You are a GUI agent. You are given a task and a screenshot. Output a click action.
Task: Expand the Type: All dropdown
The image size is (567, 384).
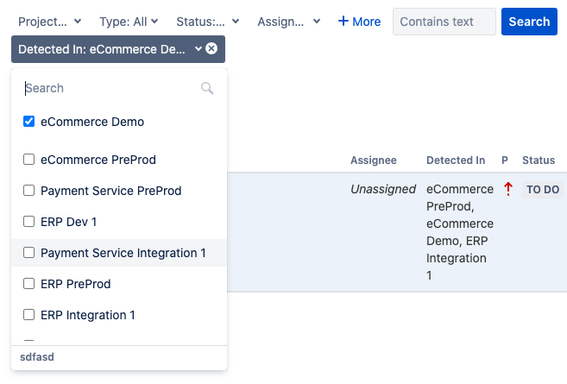(x=129, y=22)
